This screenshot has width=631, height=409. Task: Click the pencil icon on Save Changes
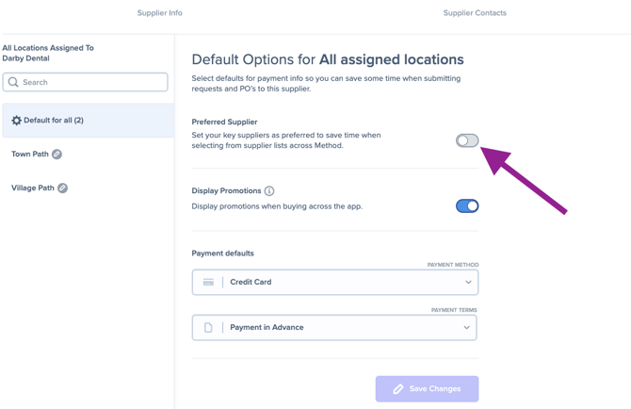[398, 389]
